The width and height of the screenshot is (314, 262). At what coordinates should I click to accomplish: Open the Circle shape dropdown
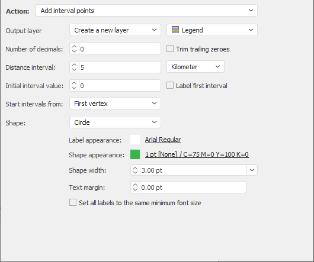point(115,122)
